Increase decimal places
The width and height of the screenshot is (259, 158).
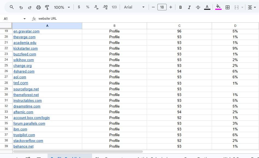(105, 7)
